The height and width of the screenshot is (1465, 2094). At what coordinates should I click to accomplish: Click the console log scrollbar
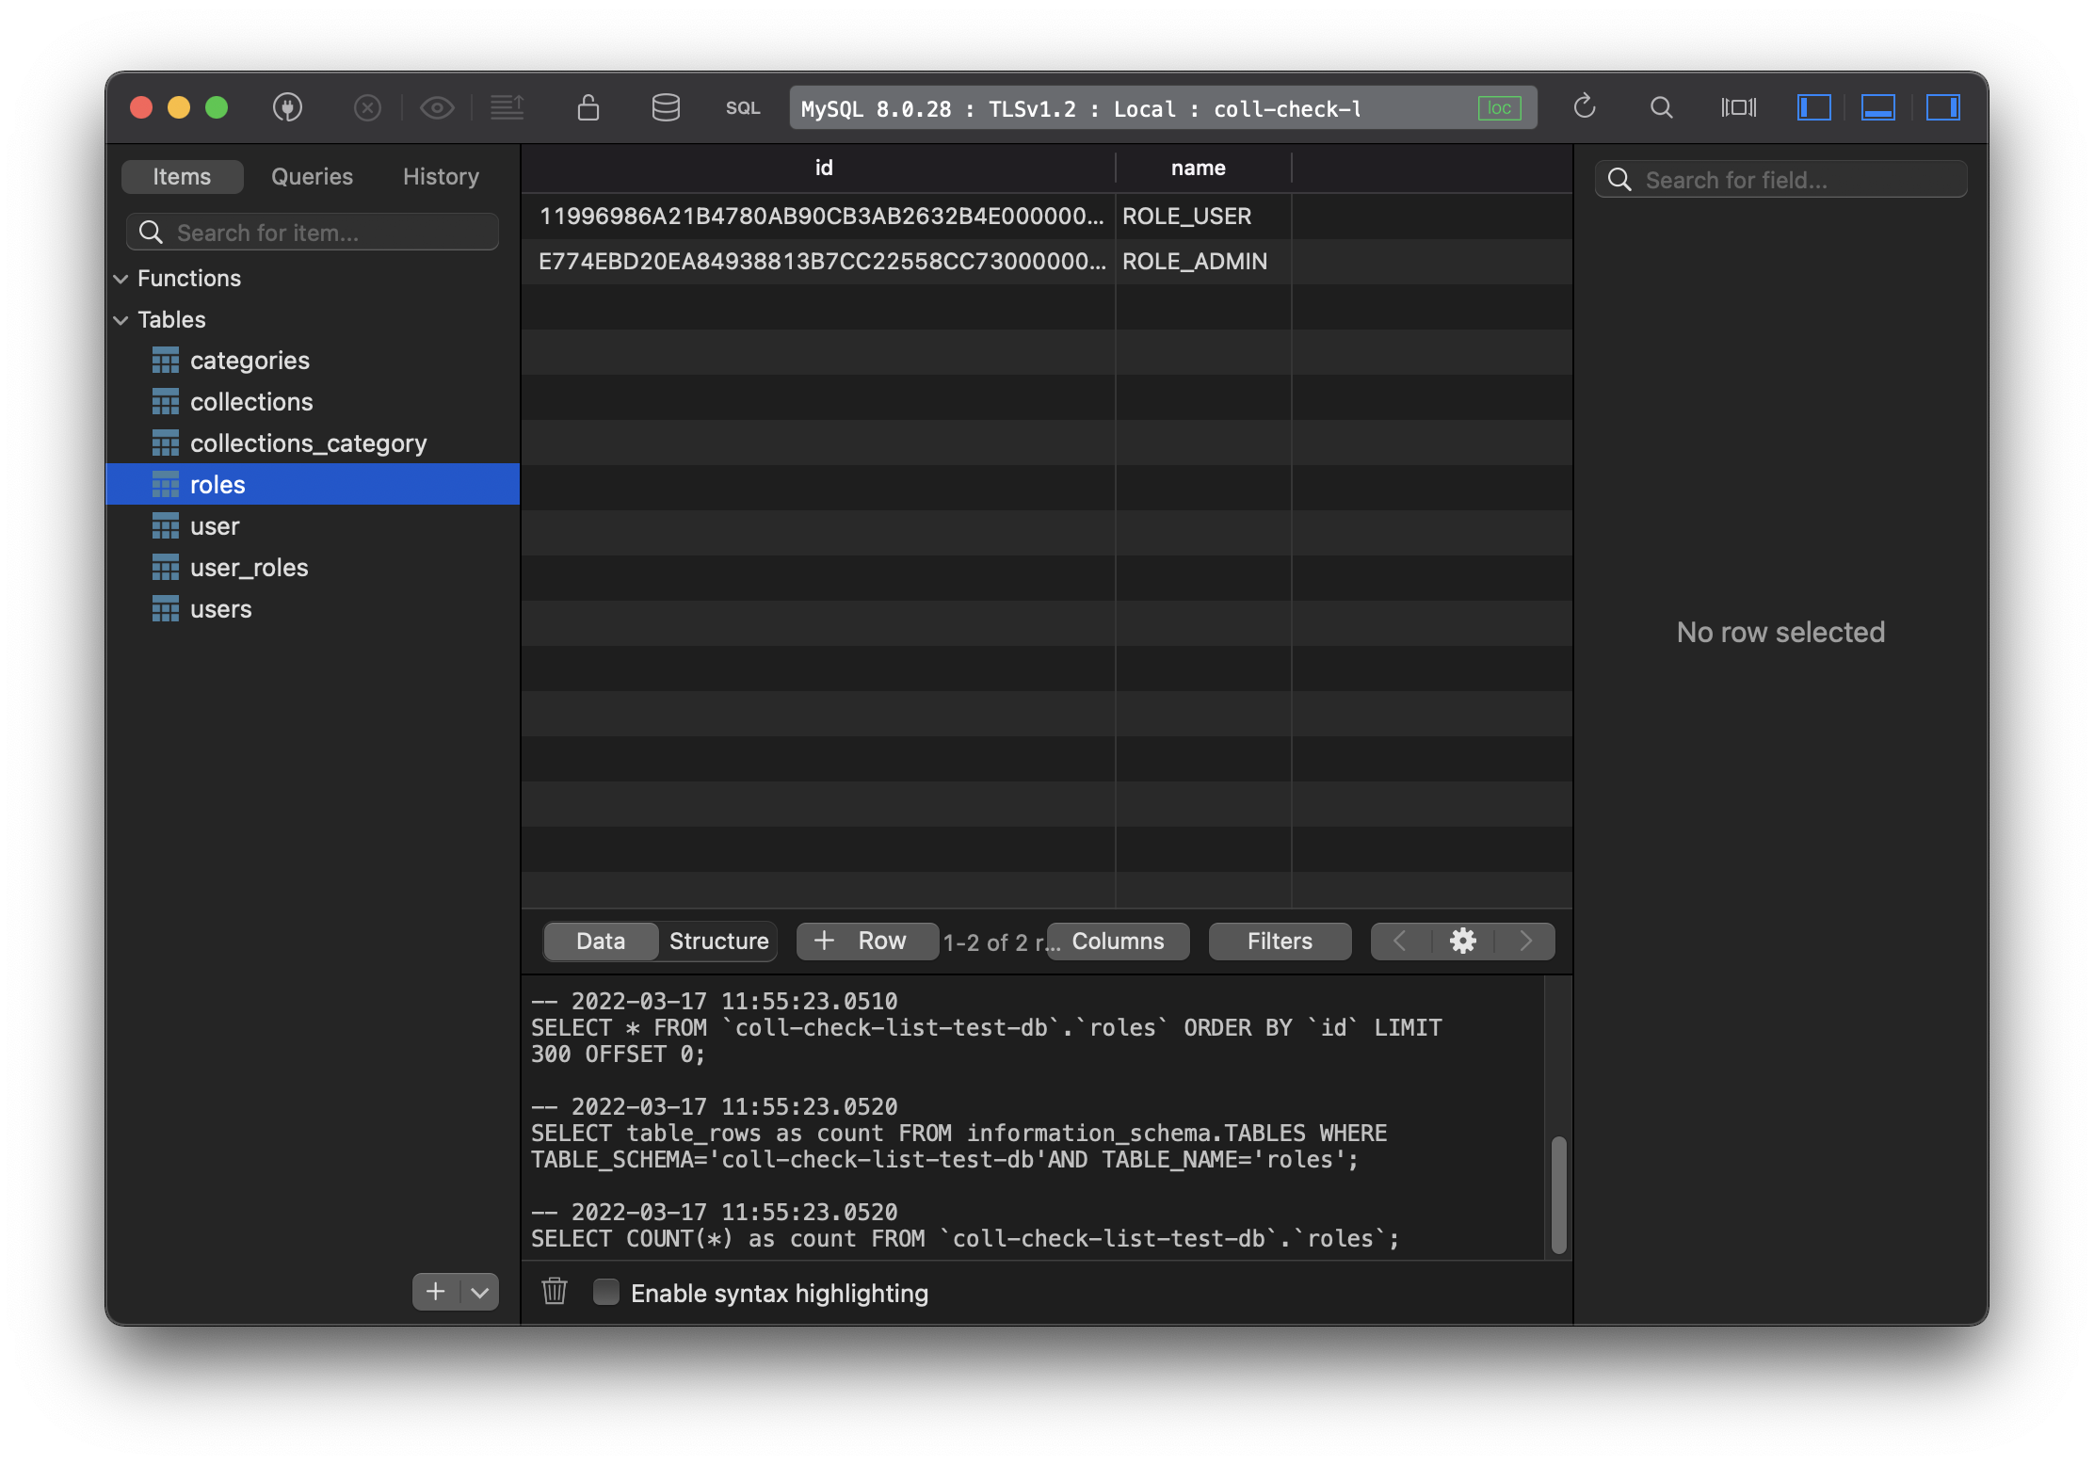click(x=1558, y=1194)
